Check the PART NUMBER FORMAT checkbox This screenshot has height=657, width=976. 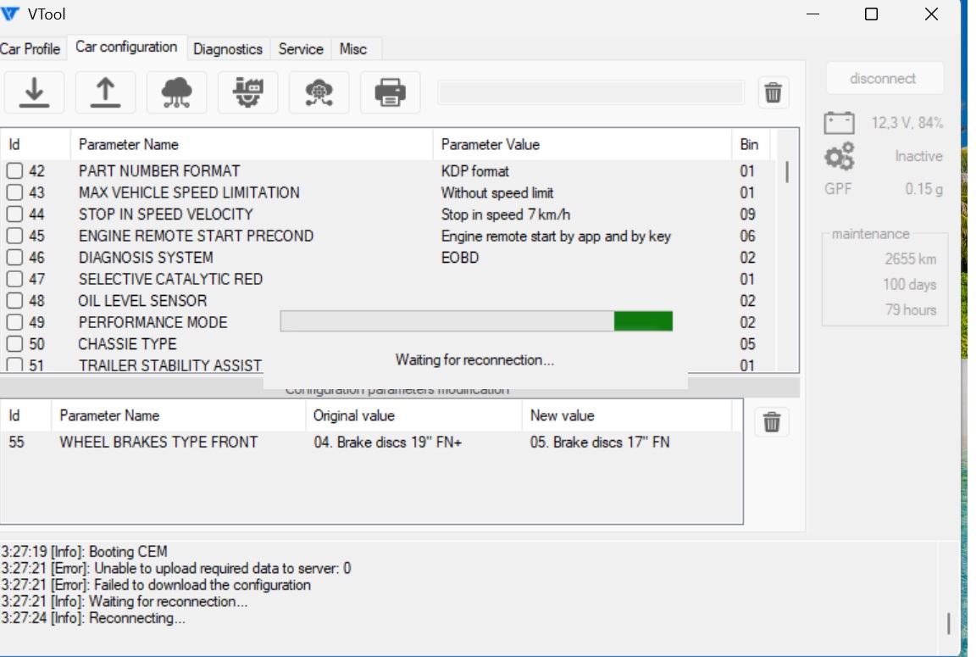pos(14,170)
